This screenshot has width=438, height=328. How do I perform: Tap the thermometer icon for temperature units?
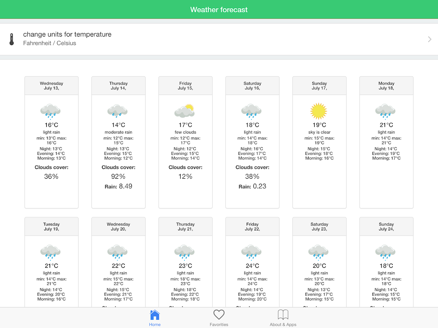pos(11,39)
